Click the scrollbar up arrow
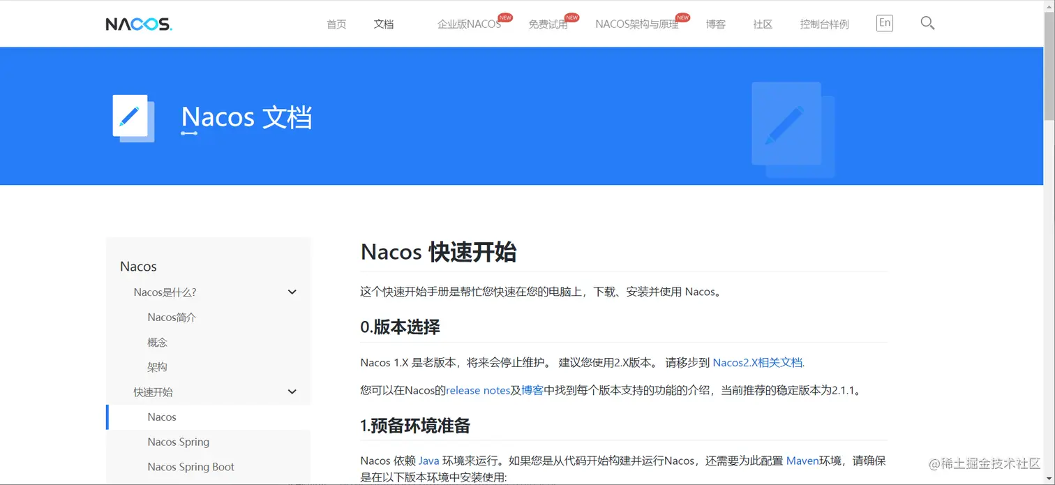Viewport: 1055px width, 485px height. 1049,6
